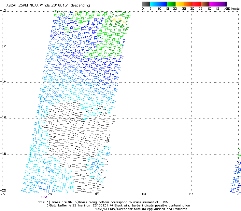
Task: Click the brown 35-40 knots legend swatch
Action: point(205,4)
